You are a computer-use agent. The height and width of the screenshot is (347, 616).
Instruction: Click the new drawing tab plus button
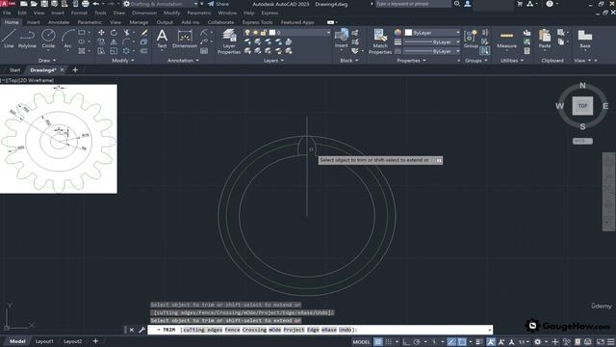(75, 70)
